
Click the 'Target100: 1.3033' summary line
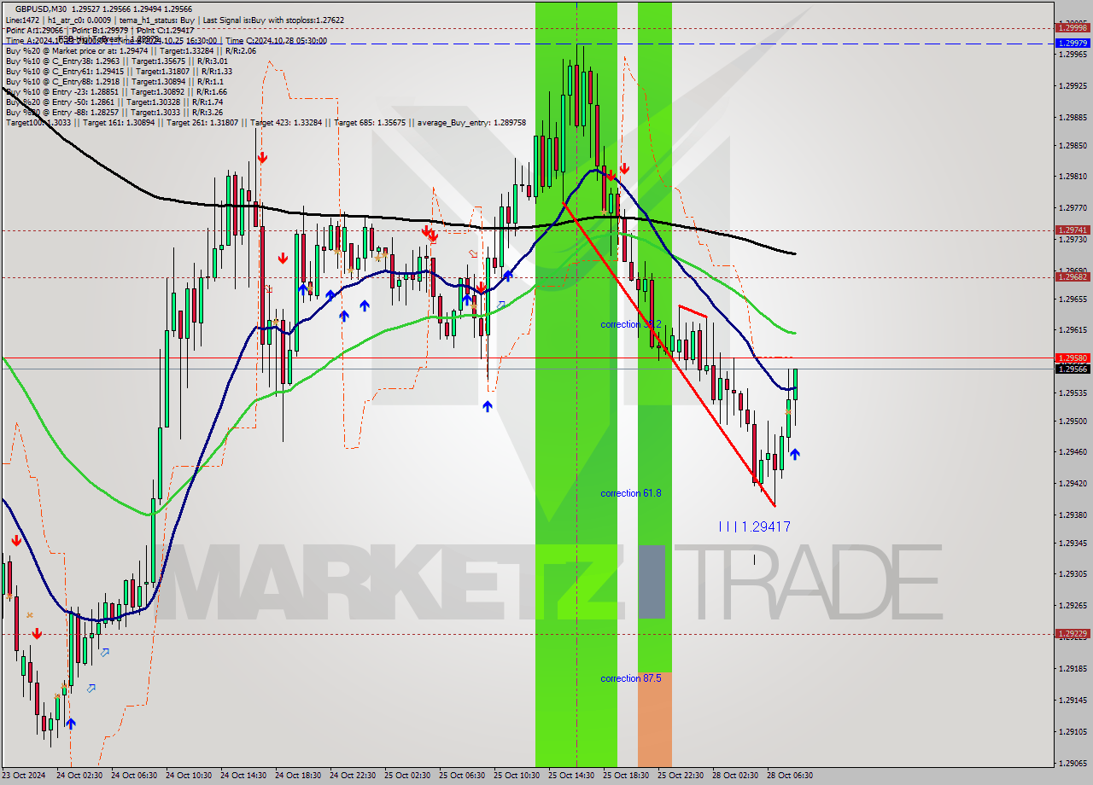(x=266, y=123)
